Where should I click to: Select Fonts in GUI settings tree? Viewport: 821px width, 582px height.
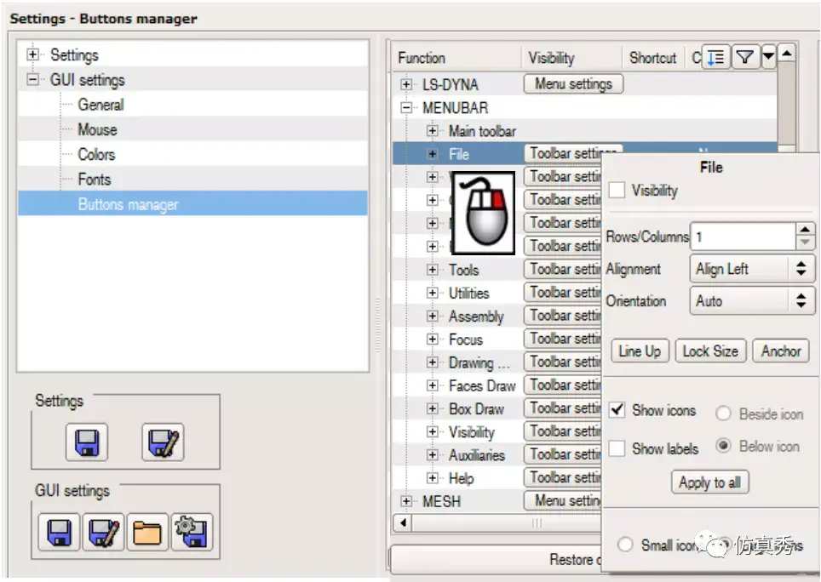tap(95, 180)
